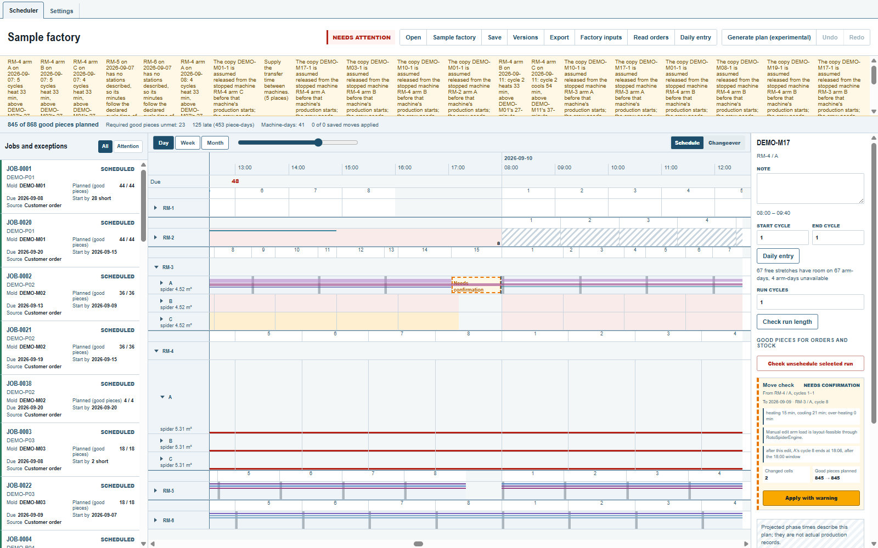The height and width of the screenshot is (548, 878).
Task: Click Generate plan (experimental) button
Action: (x=769, y=37)
